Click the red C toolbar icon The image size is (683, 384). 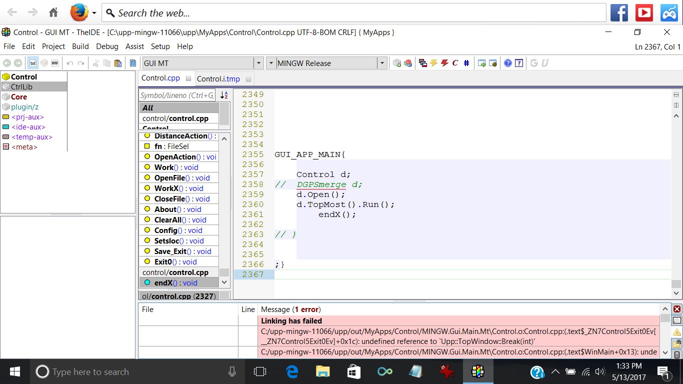point(455,63)
